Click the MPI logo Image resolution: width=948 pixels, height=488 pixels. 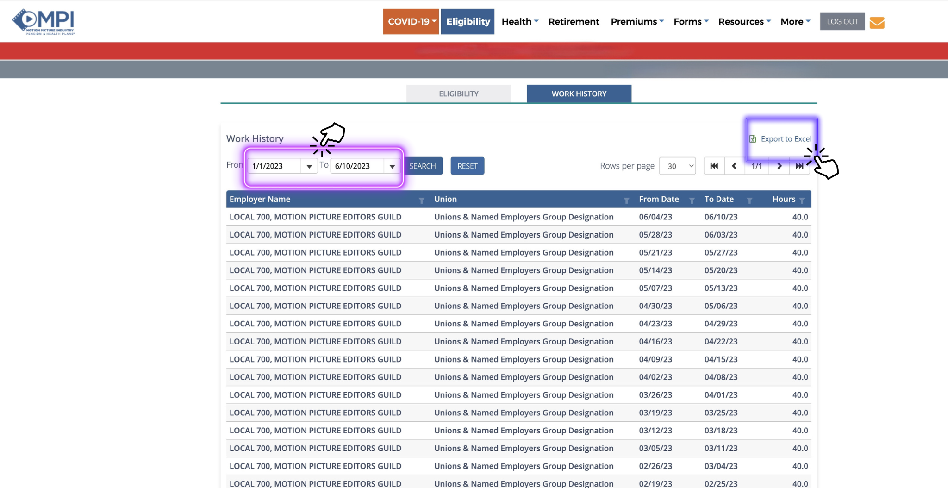coord(44,21)
